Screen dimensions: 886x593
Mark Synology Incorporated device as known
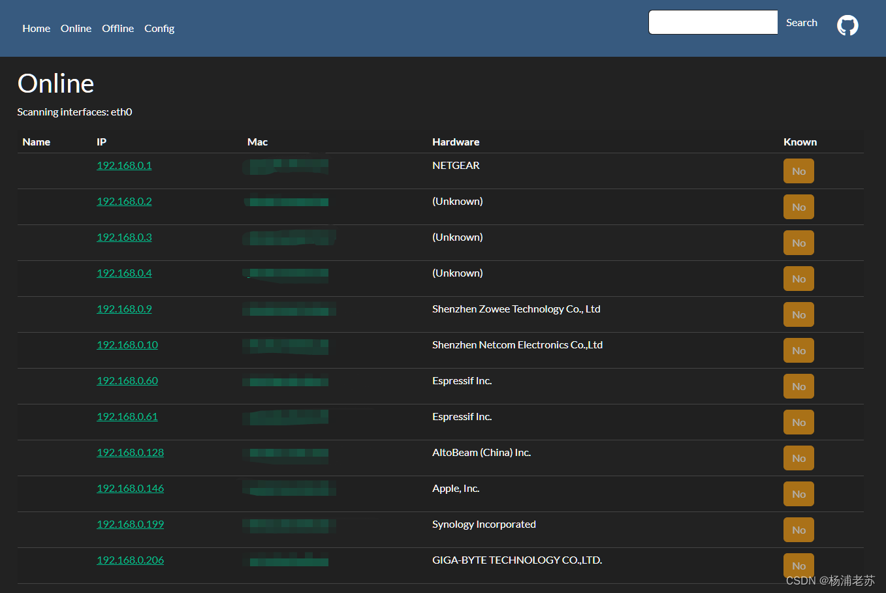[x=799, y=530]
